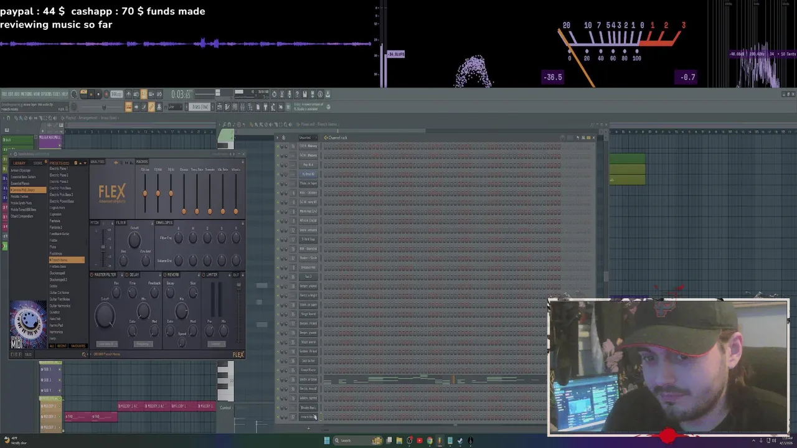Screen dimensions: 797x448
Task: Click the FLEX preset search magnifier icon
Action: point(83,354)
